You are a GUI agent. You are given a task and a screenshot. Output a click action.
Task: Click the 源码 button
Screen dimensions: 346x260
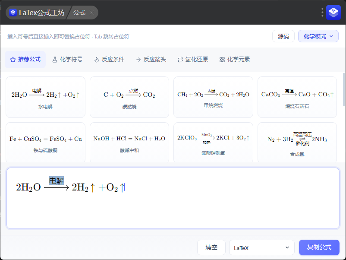[283, 36]
